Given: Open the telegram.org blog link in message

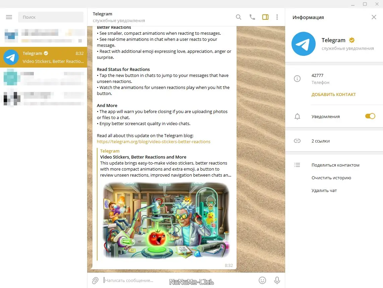Looking at the screenshot, I should coord(153,142).
